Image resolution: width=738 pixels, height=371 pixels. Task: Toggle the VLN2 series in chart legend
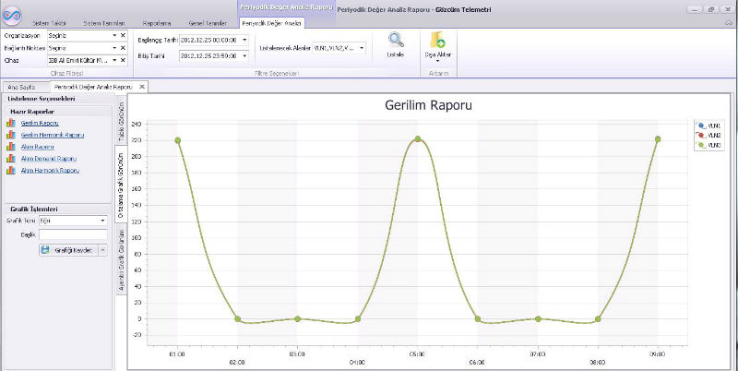(x=707, y=135)
